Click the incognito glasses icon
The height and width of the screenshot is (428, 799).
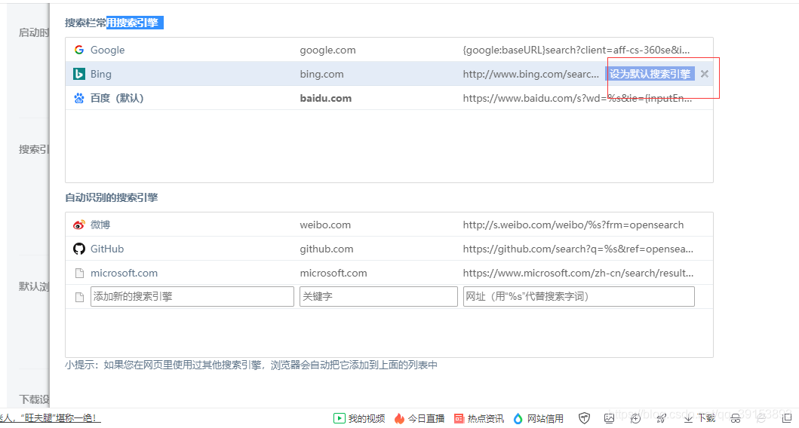click(736, 418)
